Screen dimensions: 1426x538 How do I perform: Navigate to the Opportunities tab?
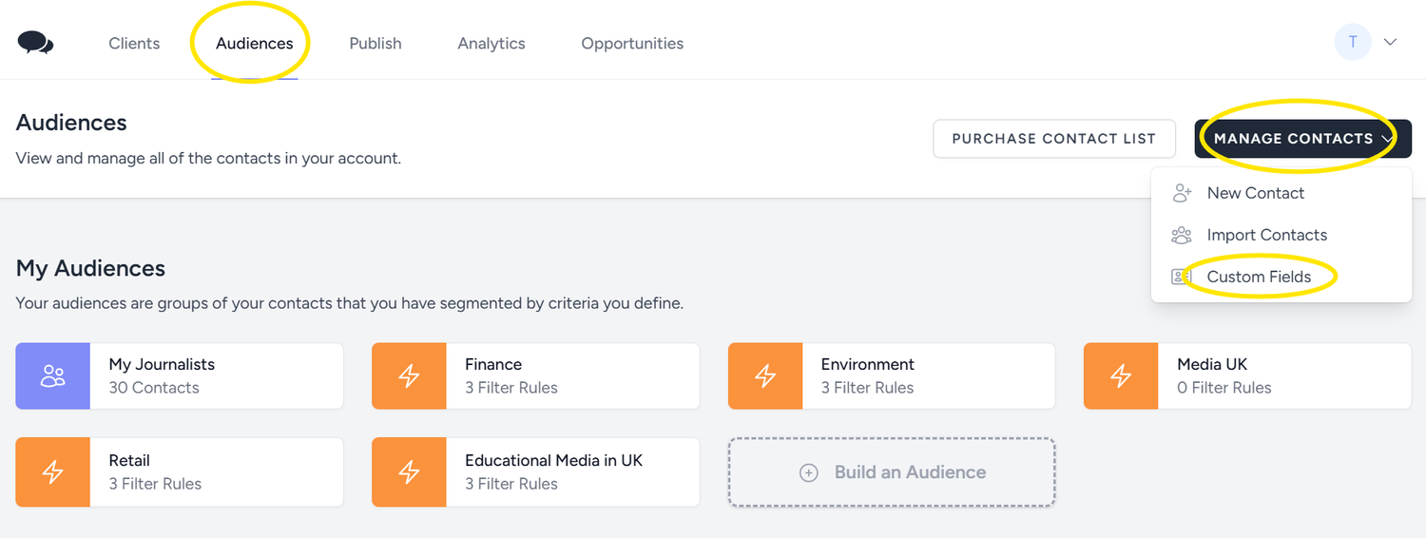click(632, 44)
